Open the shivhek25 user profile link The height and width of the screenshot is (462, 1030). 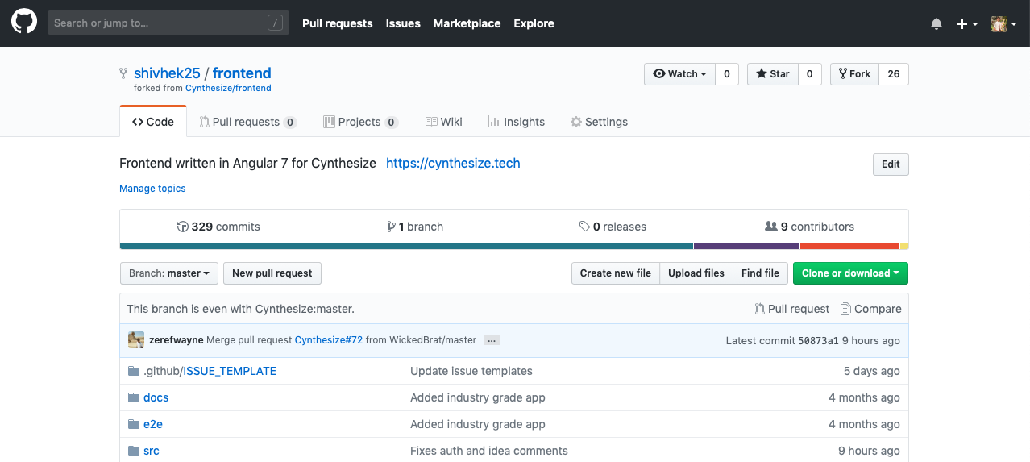click(167, 73)
